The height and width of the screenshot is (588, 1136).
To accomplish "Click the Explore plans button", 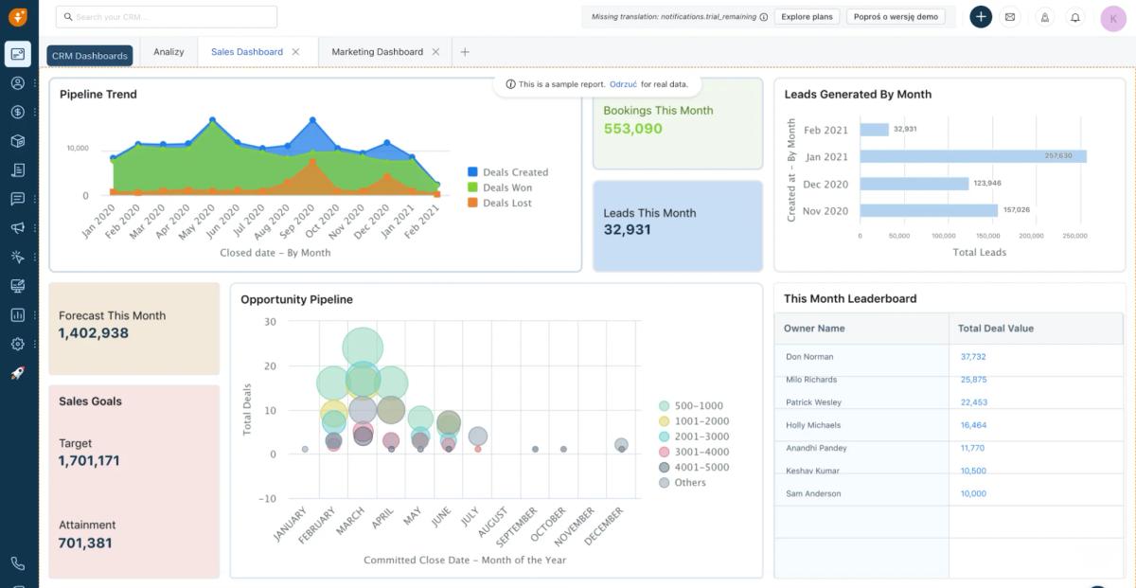I will [807, 17].
